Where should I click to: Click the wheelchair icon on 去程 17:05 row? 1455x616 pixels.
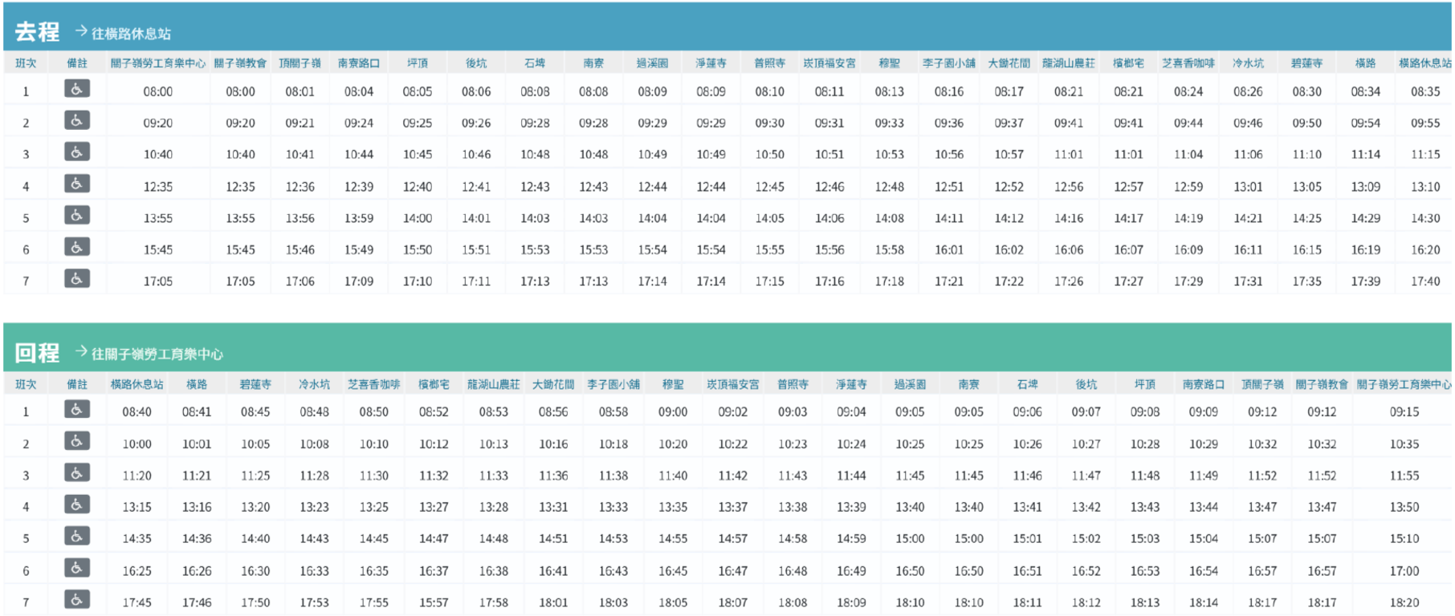[x=77, y=279]
